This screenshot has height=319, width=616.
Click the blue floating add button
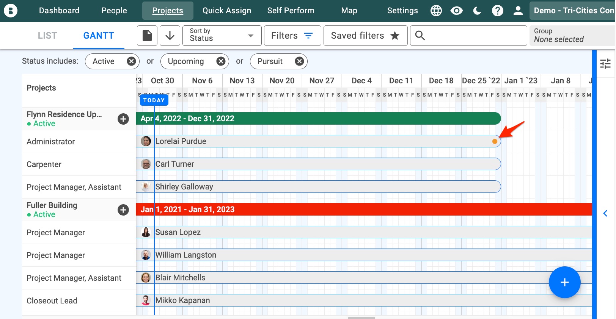(x=564, y=282)
